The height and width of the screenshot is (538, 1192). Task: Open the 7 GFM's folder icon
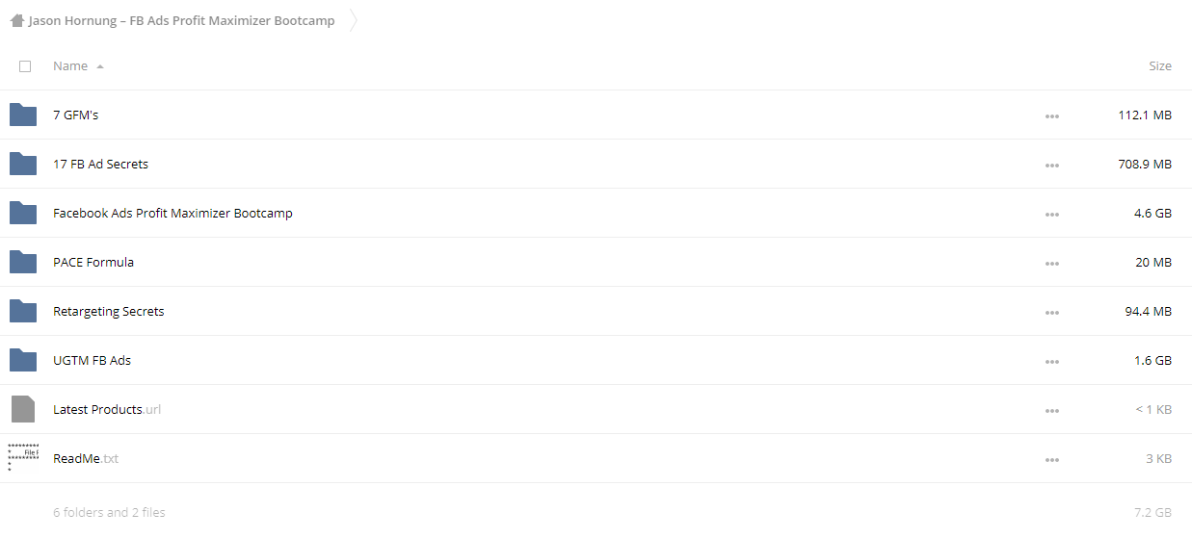click(23, 115)
